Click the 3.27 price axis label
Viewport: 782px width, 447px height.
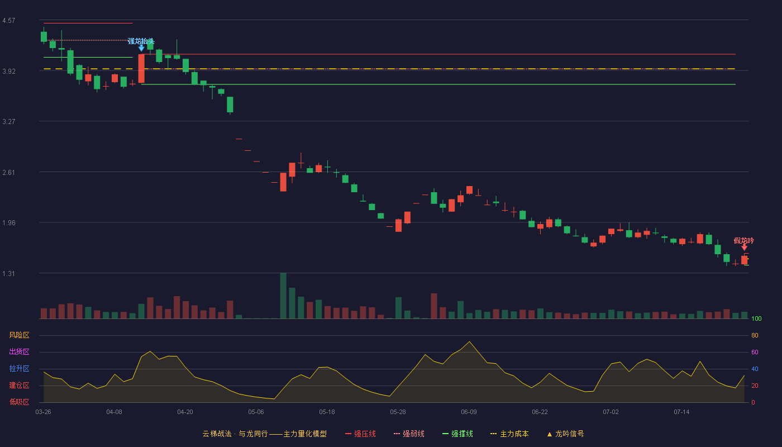pyautogui.click(x=8, y=122)
